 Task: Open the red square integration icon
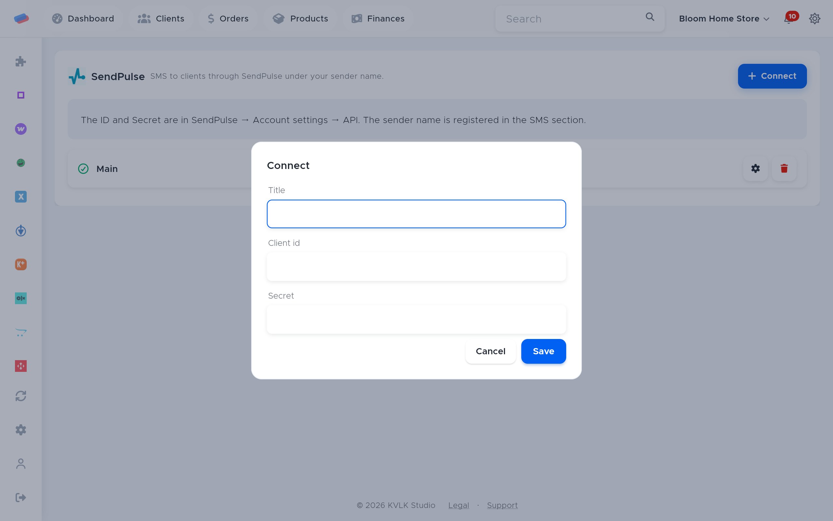click(20, 366)
